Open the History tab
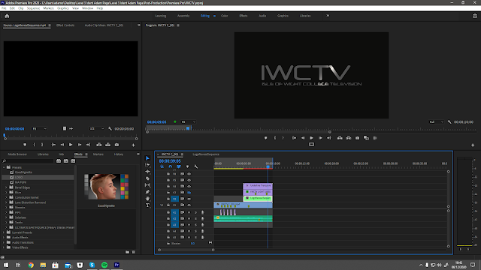The image size is (481, 270). [x=119, y=154]
